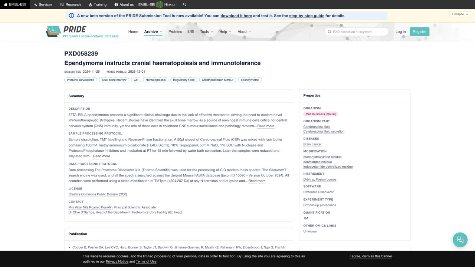Open the Brain cancer disease link
Viewport: 475px width, 267px height.
(312, 144)
